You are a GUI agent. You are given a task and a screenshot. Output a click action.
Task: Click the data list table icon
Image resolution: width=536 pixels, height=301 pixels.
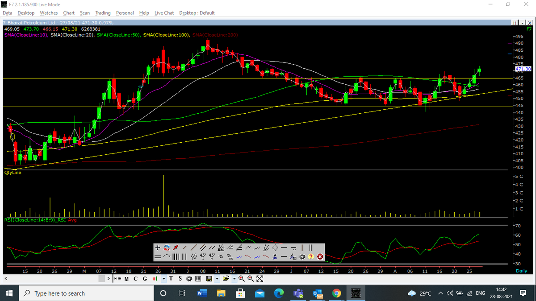tap(198, 279)
